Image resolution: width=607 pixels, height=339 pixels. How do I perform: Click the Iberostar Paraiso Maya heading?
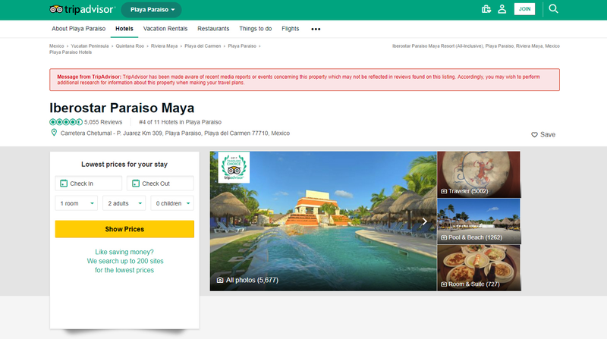coord(122,108)
